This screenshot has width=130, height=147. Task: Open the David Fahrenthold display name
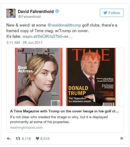(36, 11)
